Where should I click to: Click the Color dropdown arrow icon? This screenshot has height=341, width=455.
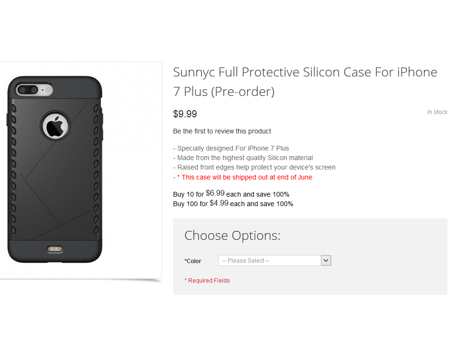[x=326, y=260]
